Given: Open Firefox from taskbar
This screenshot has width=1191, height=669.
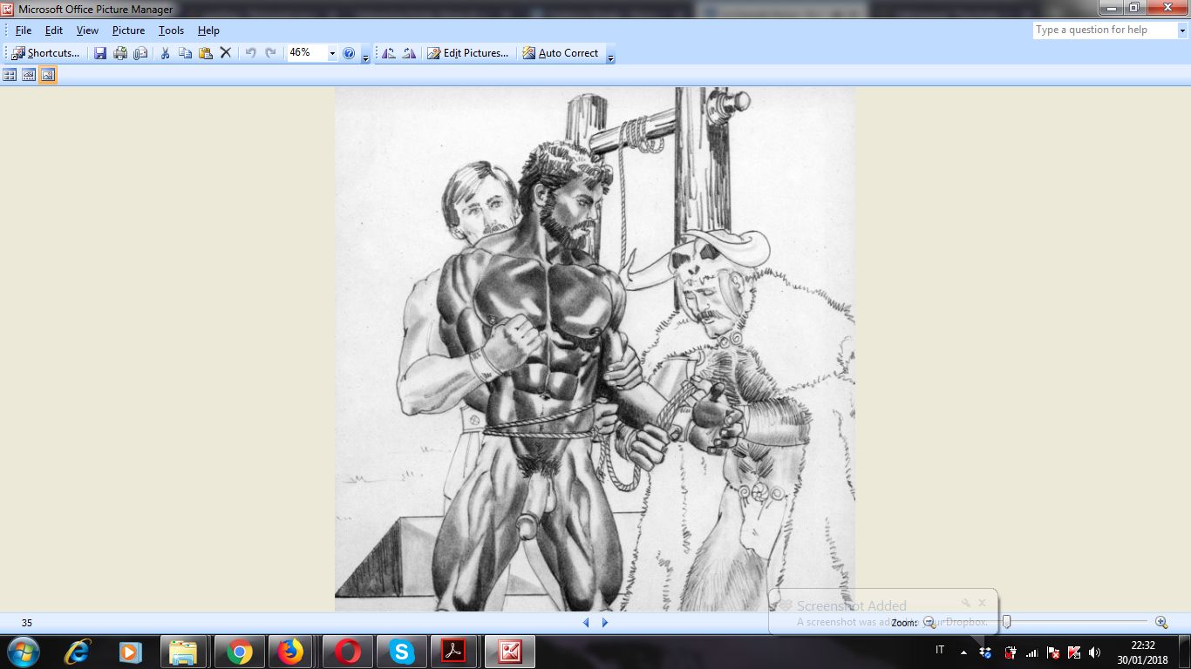Looking at the screenshot, I should point(291,652).
